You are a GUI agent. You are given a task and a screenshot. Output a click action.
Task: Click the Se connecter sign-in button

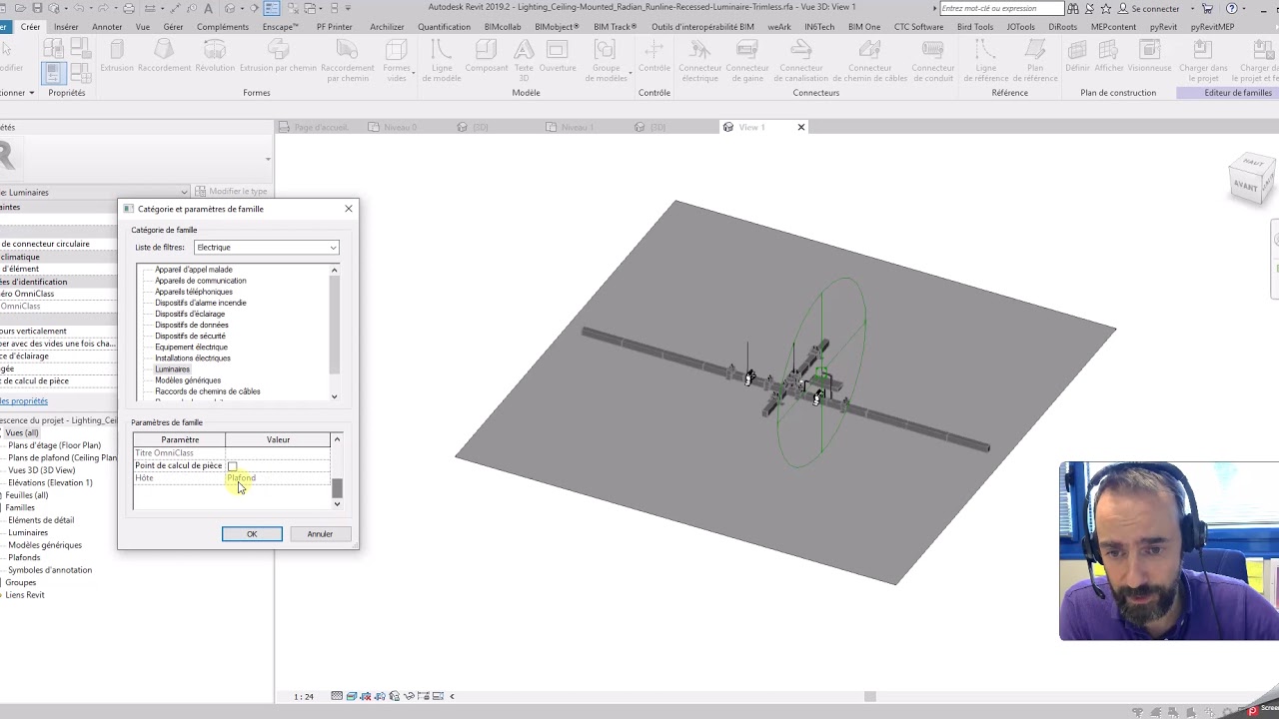click(x=1149, y=9)
